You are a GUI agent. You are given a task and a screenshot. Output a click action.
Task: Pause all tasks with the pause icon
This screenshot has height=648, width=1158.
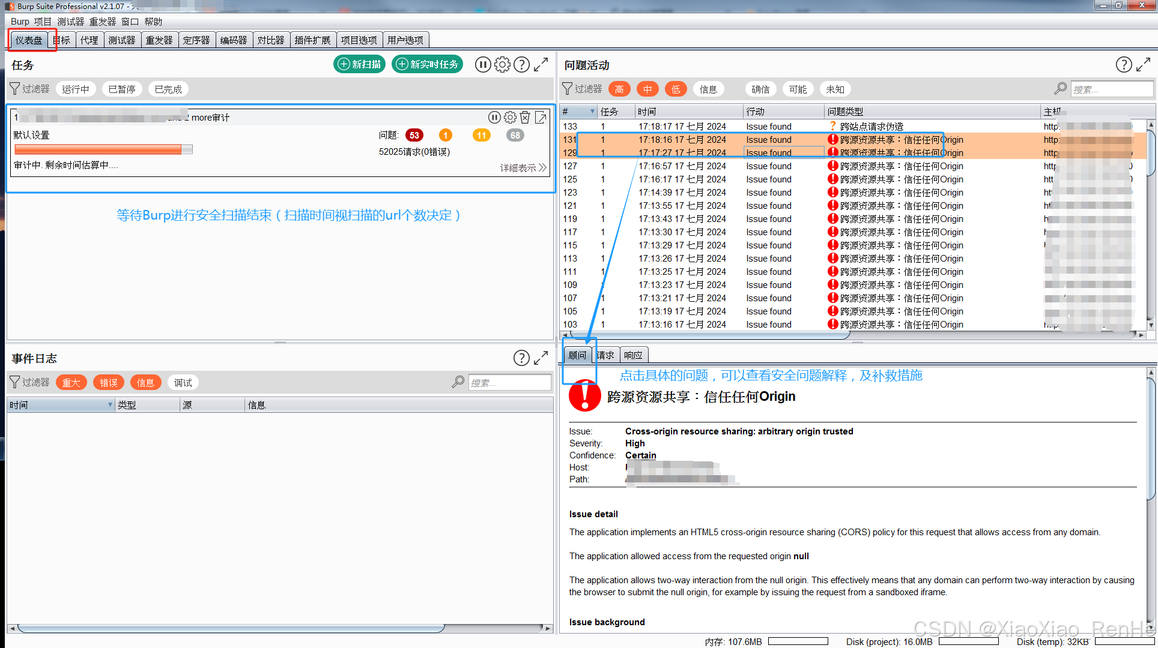pyautogui.click(x=483, y=64)
